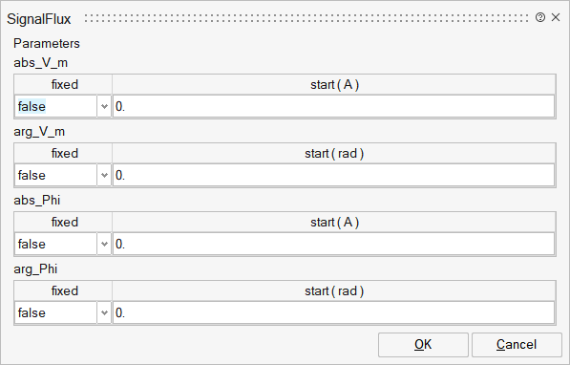Screen dimensions: 570x365
Task: Close the SignalFlux dialog
Action: (556, 17)
